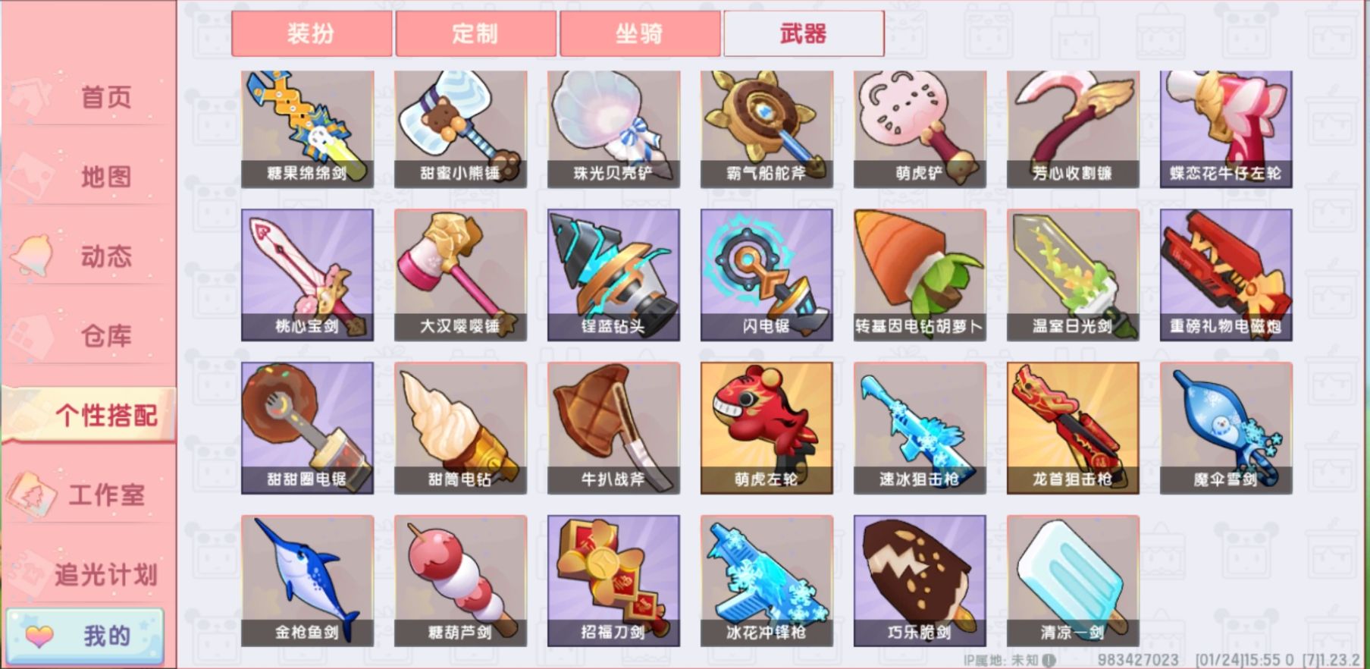Viewport: 1370px width, 669px height.
Task: Select the 糖果绵绵剑 weapon icon
Action: click(307, 129)
